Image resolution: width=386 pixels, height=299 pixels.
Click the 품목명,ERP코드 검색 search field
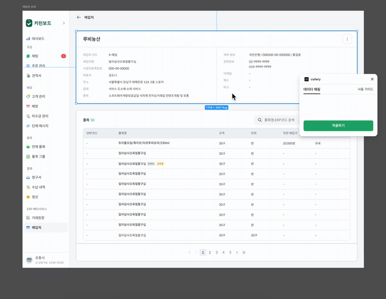(277, 120)
